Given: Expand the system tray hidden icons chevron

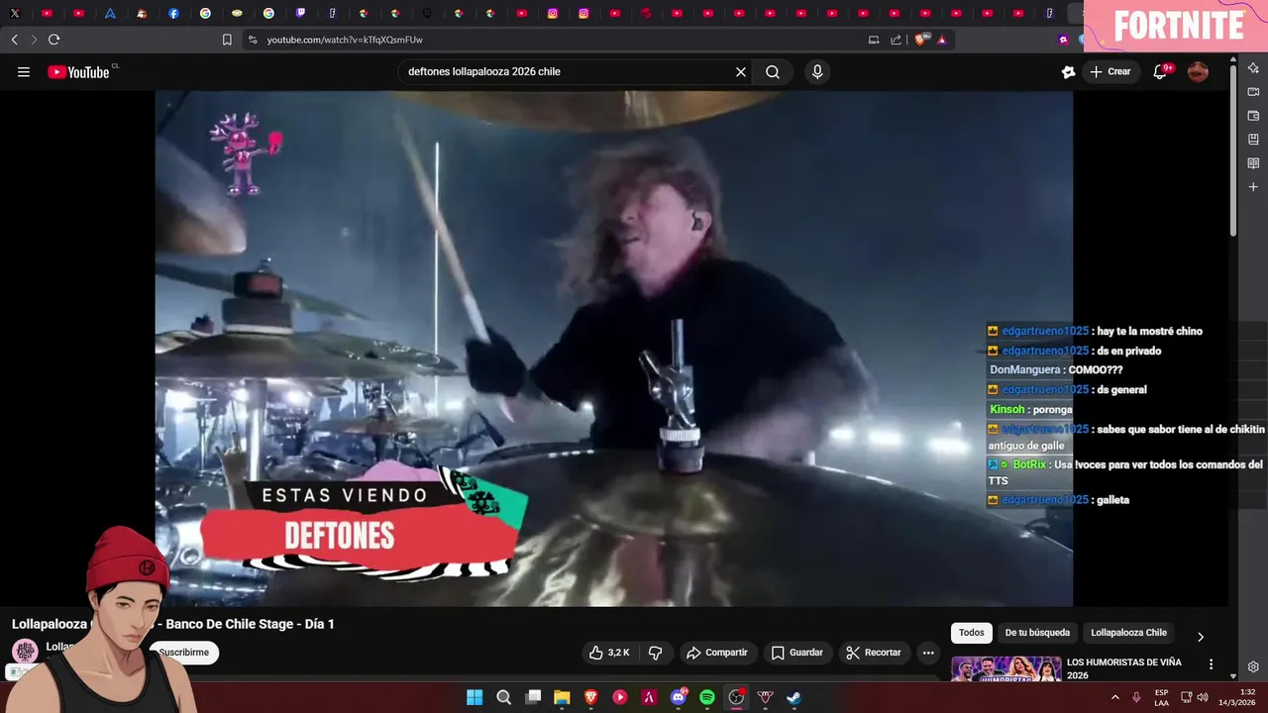Looking at the screenshot, I should 1114,697.
